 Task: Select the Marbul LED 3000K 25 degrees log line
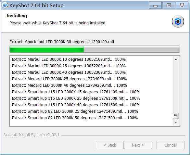[69, 66]
